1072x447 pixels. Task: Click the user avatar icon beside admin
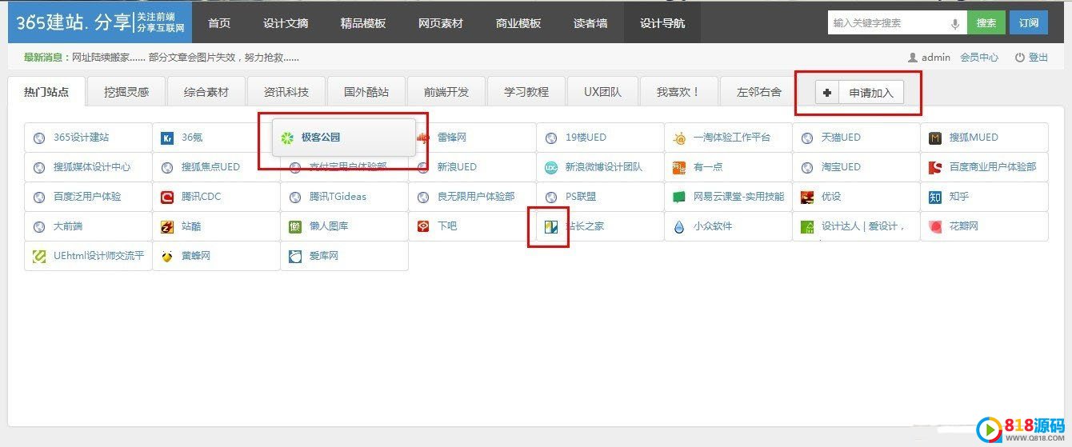click(x=913, y=58)
